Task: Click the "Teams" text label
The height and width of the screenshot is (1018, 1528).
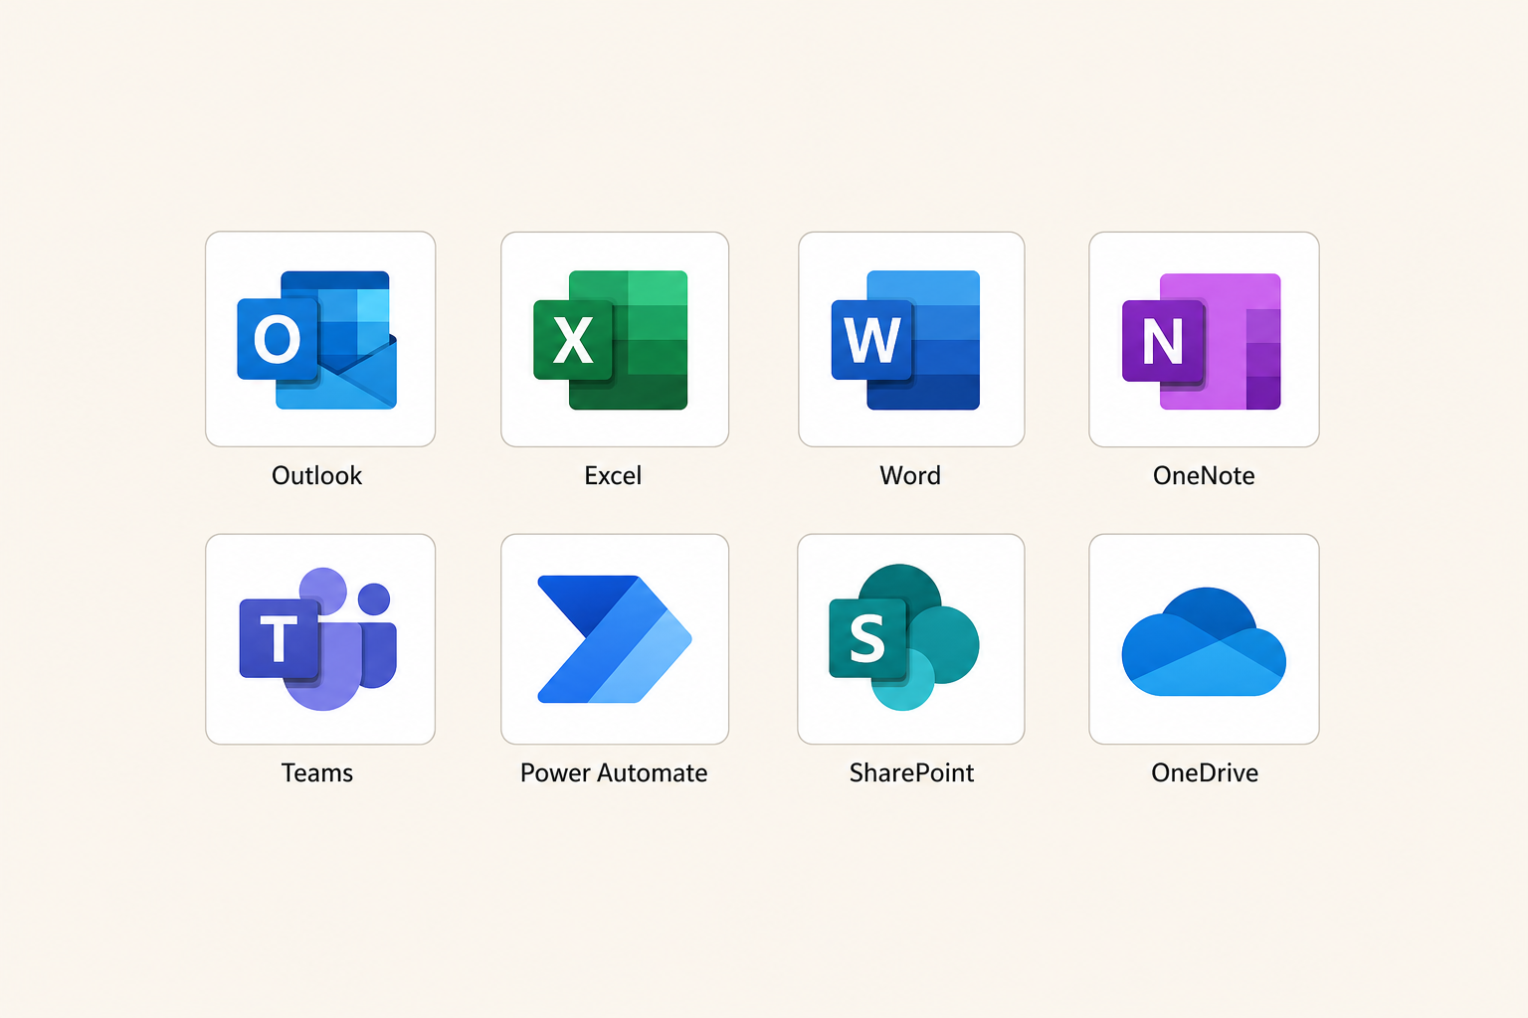Action: 317,772
